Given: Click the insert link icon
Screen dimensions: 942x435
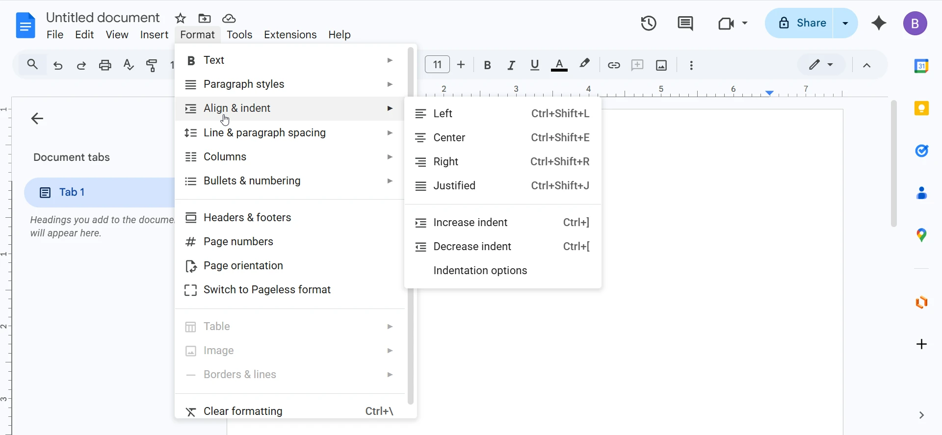Looking at the screenshot, I should pos(614,65).
